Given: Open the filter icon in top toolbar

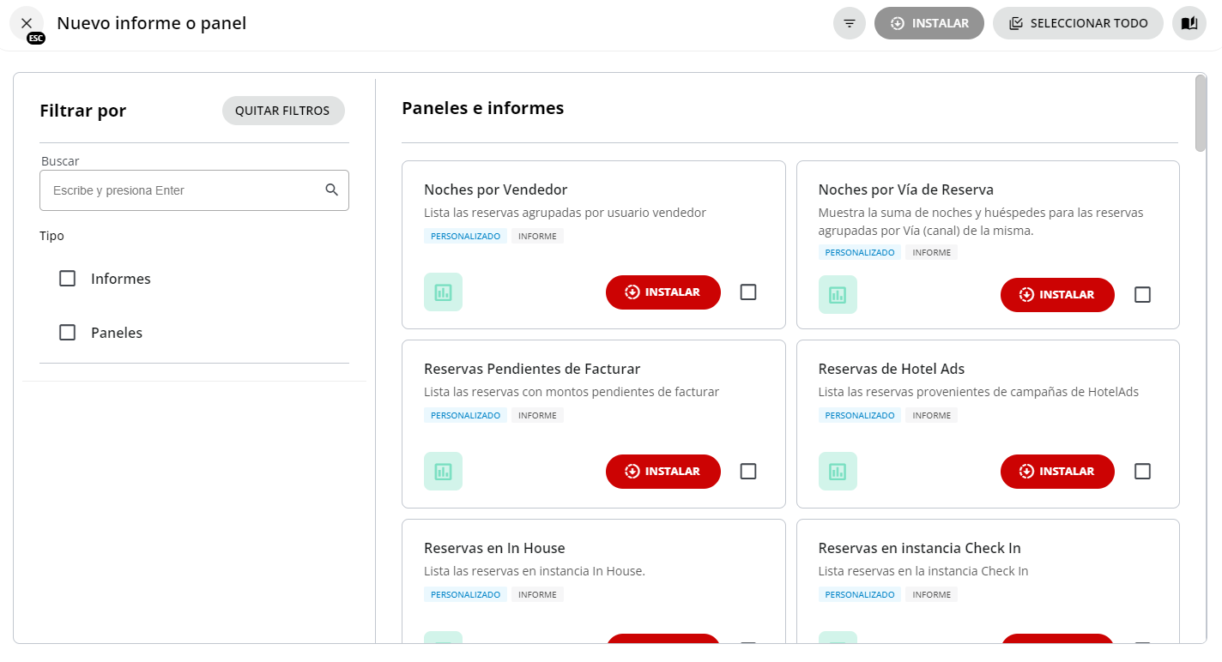Looking at the screenshot, I should tap(849, 23).
